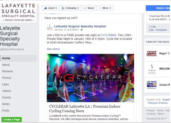Go to the Reviews sidebar tab

point(8,71)
